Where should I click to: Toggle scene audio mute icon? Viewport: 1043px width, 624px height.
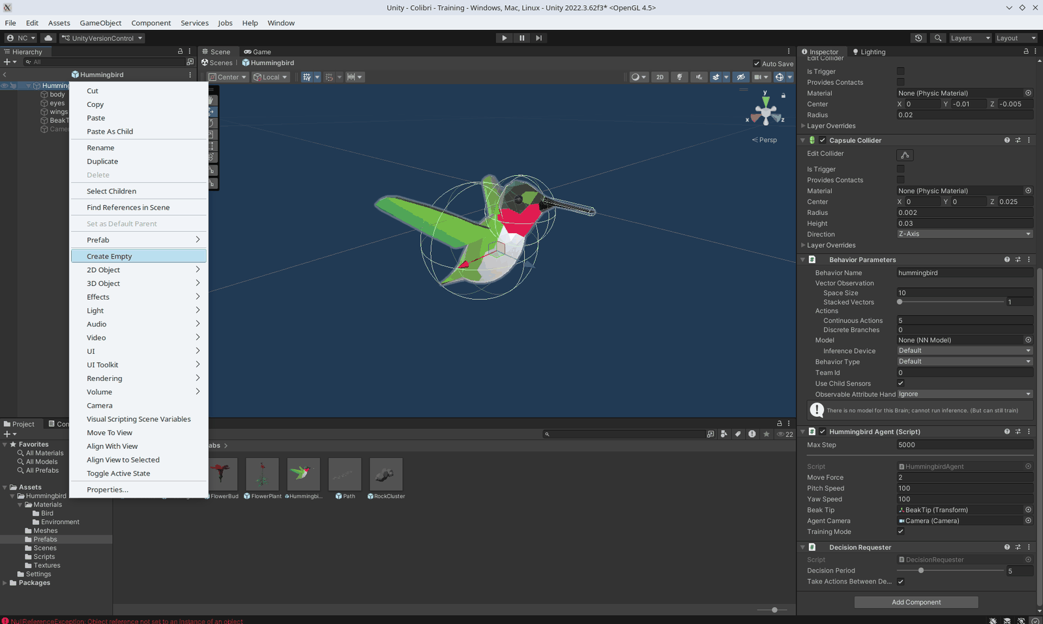[699, 77]
